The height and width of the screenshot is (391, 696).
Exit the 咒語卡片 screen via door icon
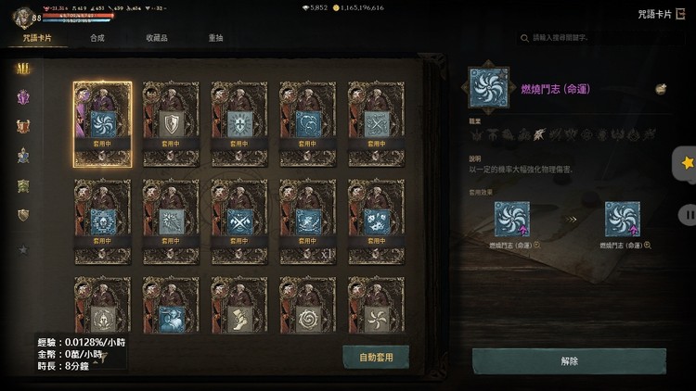[x=680, y=14]
